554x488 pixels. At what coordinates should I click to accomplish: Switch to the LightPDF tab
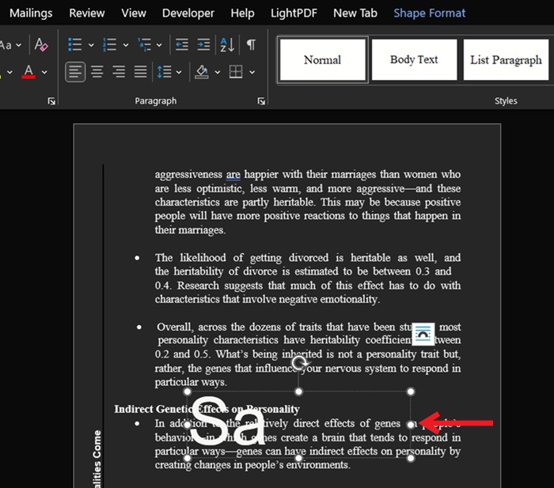tap(294, 13)
